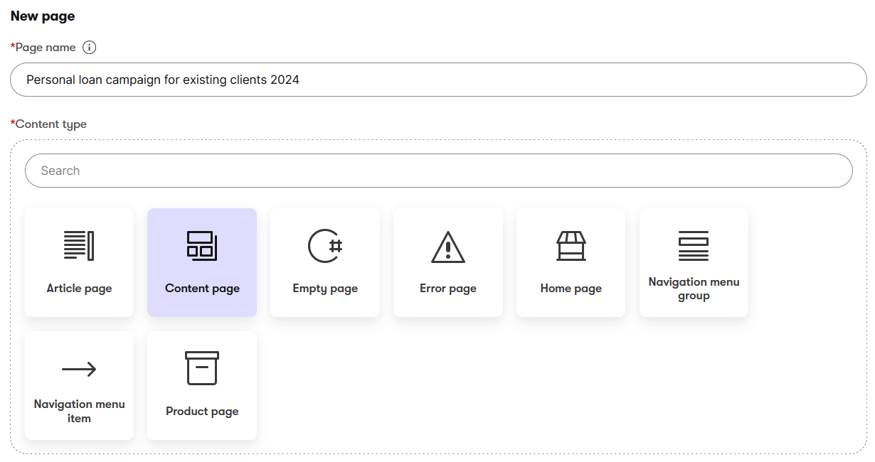The image size is (875, 462).
Task: Select the "Navigation menu group" label
Action: tap(694, 289)
